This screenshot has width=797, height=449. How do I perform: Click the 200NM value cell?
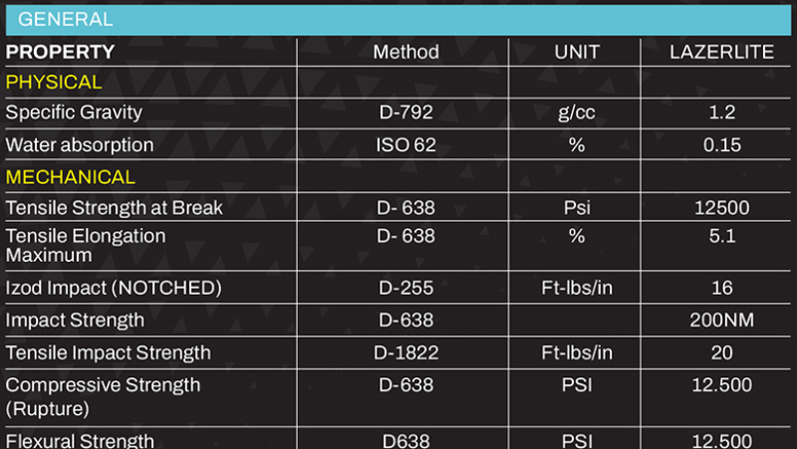coord(721,321)
